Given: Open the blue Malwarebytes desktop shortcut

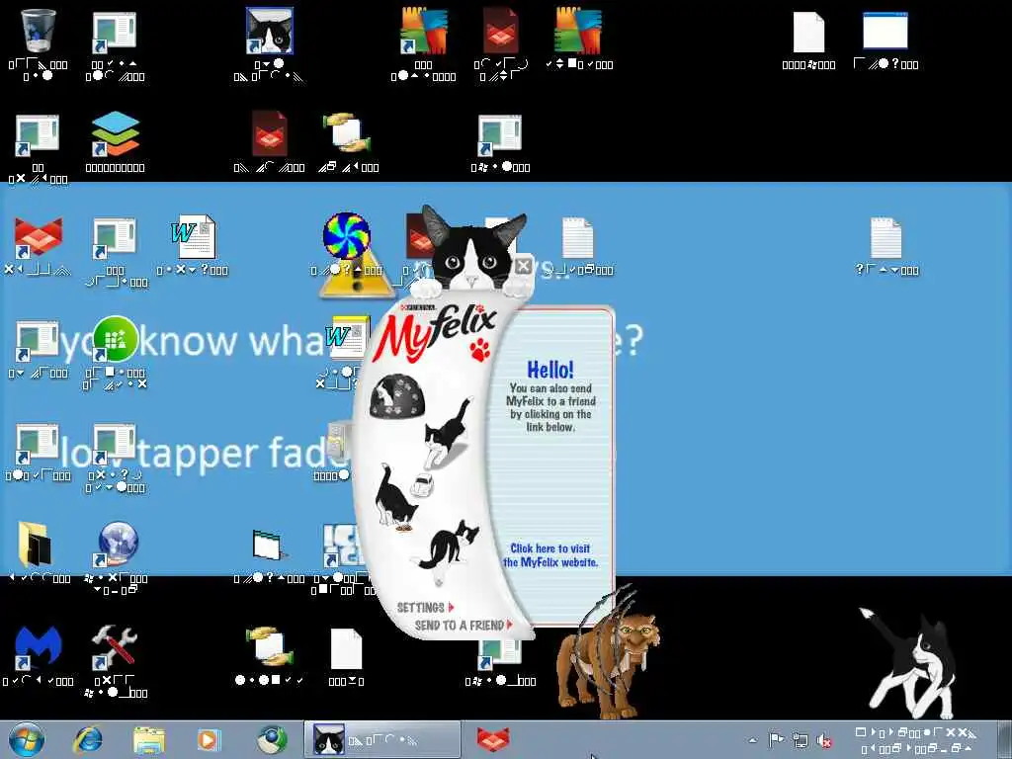Looking at the screenshot, I should pyautogui.click(x=39, y=646).
